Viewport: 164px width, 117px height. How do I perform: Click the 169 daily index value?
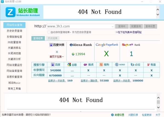point(70,81)
